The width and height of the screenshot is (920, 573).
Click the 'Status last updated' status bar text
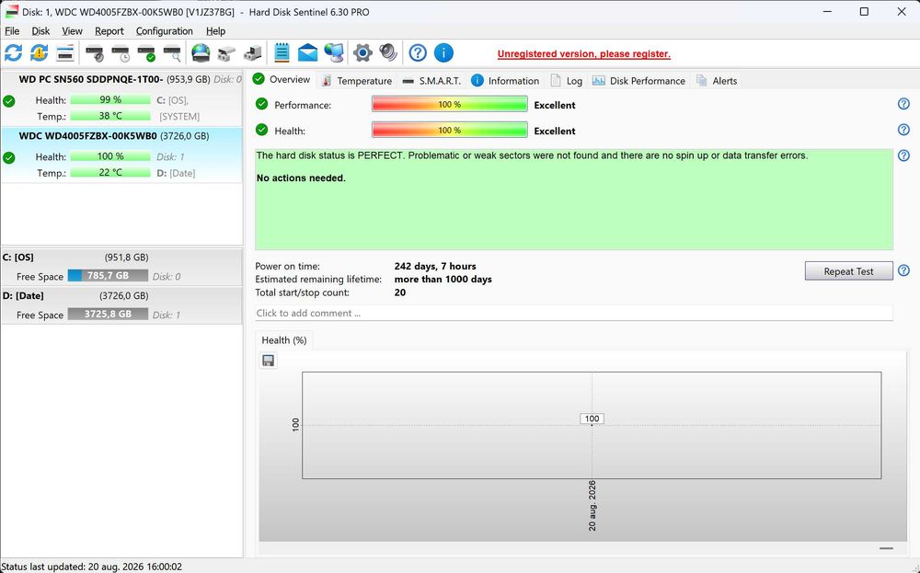(91, 567)
